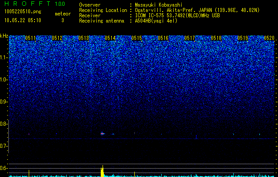Click the 0.6 kHz axis label

click(4, 168)
